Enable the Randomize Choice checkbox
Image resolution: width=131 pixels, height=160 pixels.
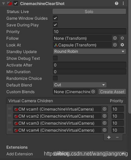pyautogui.click(x=55, y=78)
